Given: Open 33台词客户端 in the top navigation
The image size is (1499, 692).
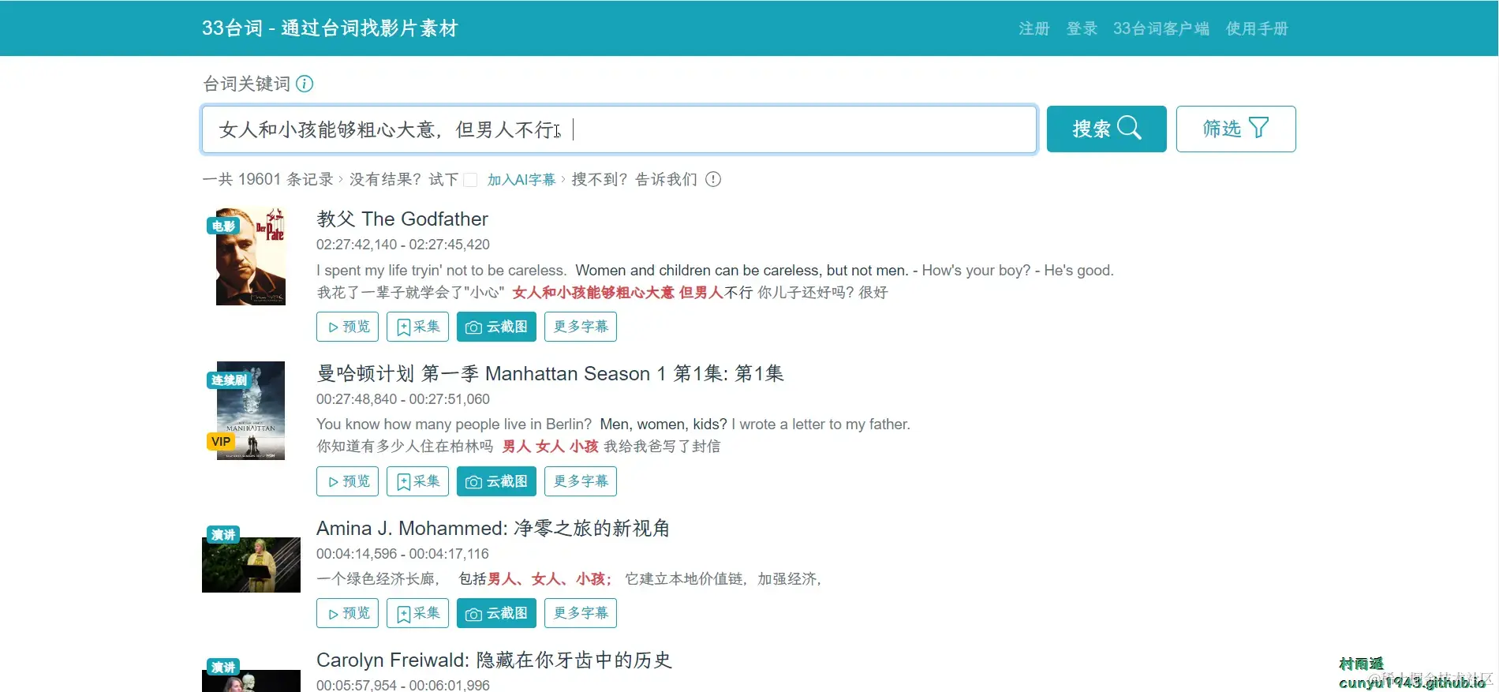Looking at the screenshot, I should [x=1161, y=28].
